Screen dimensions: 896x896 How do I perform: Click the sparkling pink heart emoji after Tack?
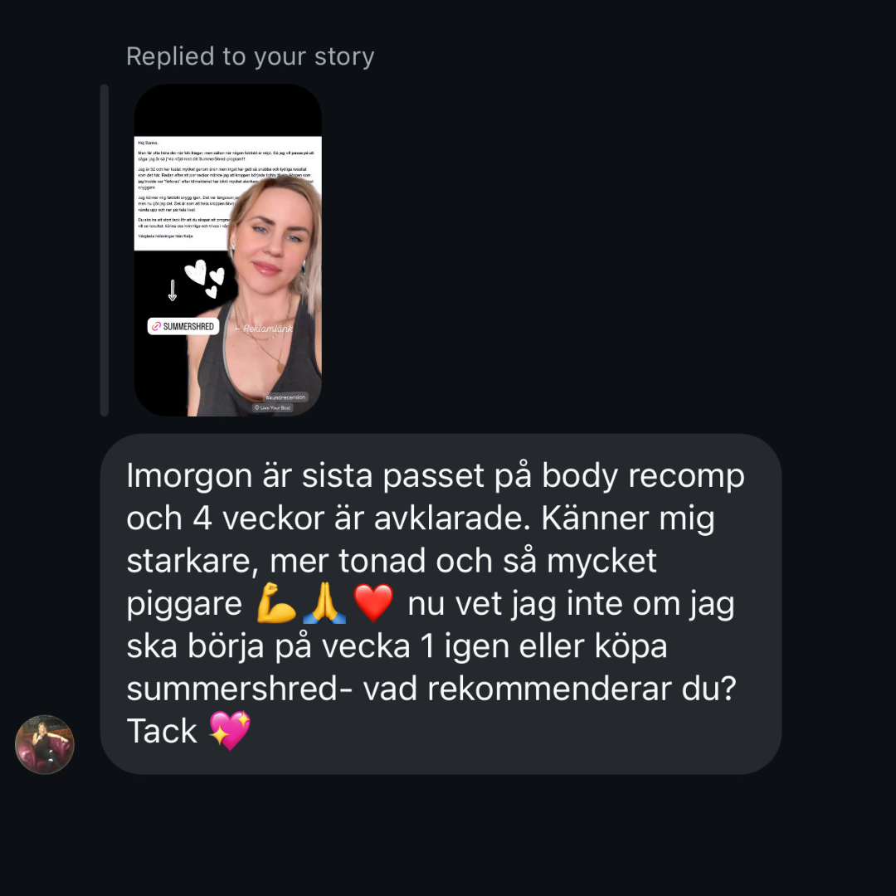pos(230,731)
